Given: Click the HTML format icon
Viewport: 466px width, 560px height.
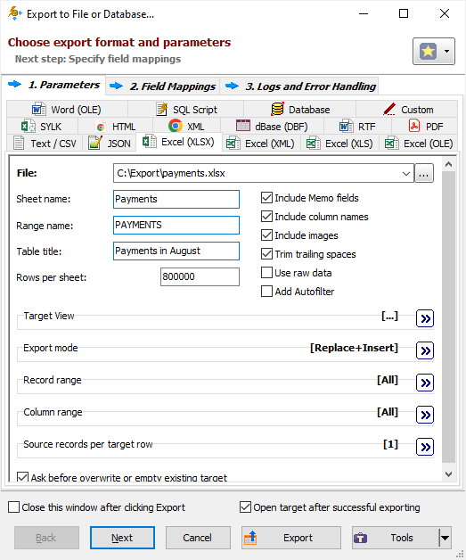Looking at the screenshot, I should coord(101,127).
